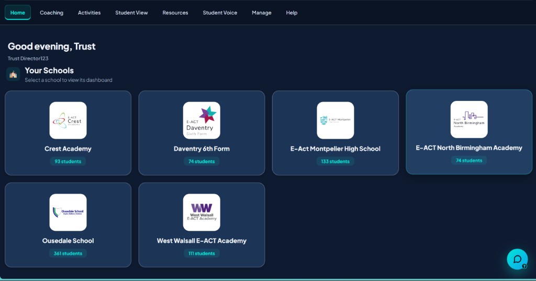Open the Activities menu item
This screenshot has width=536, height=281.
tap(89, 13)
